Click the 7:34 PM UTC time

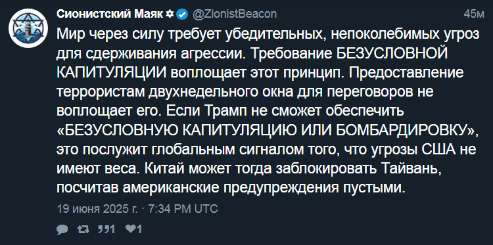tap(181, 209)
